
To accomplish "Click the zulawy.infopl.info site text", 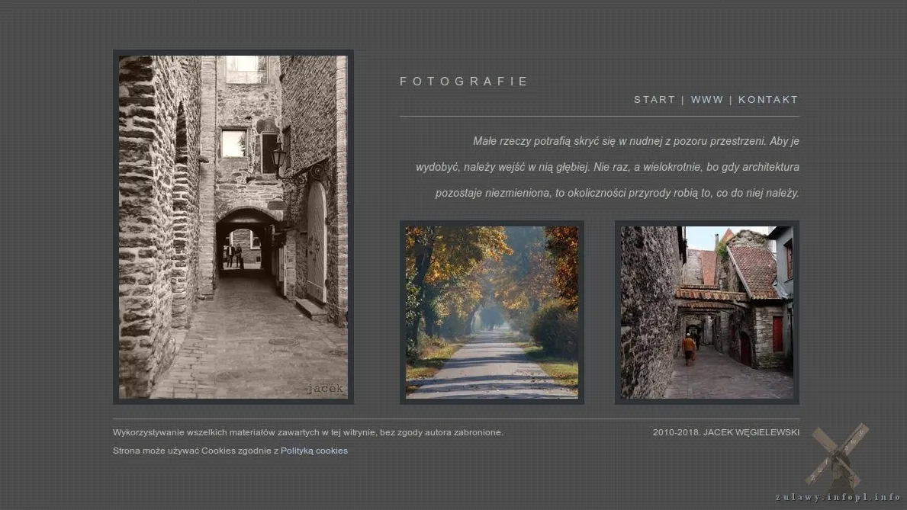I will click(x=838, y=498).
